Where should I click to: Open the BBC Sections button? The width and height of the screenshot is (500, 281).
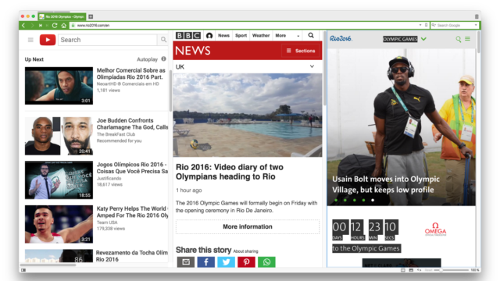click(x=301, y=51)
